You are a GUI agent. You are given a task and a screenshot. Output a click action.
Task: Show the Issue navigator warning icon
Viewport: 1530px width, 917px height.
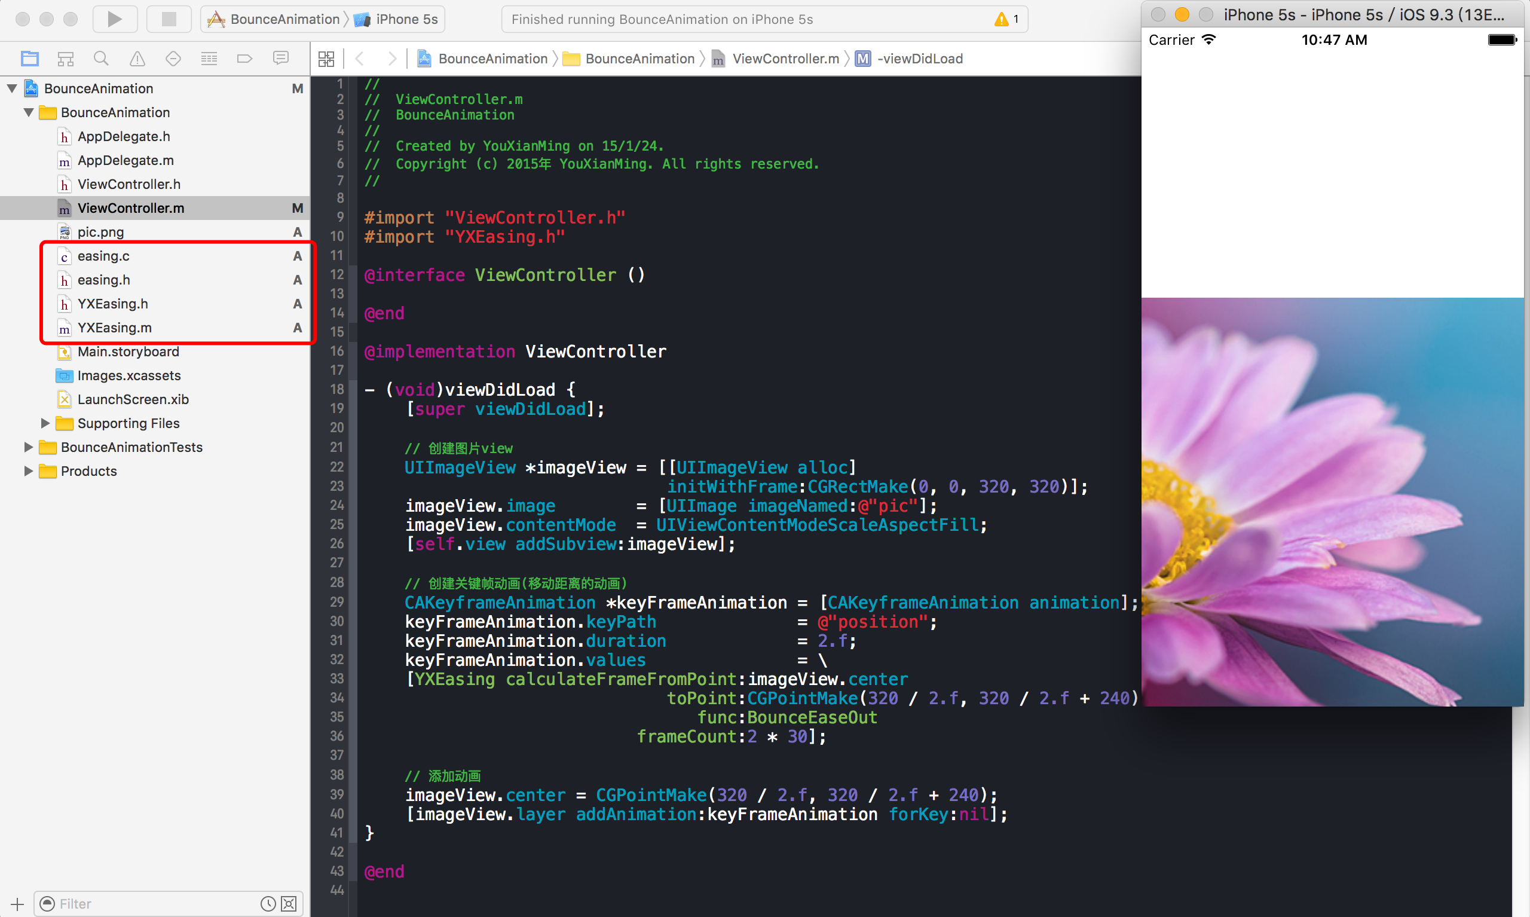(x=137, y=59)
